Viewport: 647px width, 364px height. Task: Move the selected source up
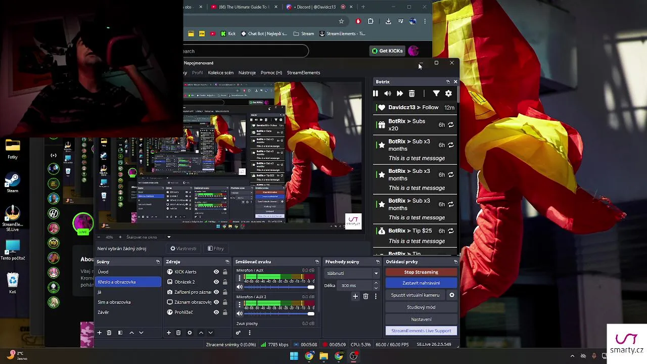201,333
